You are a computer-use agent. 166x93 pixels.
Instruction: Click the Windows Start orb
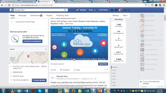pyautogui.click(x=3, y=91)
